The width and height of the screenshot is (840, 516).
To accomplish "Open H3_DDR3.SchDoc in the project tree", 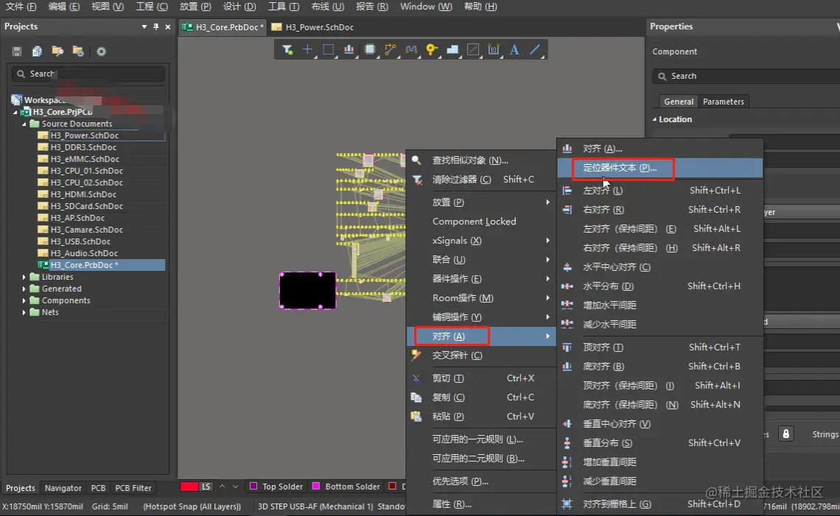I will pos(83,147).
